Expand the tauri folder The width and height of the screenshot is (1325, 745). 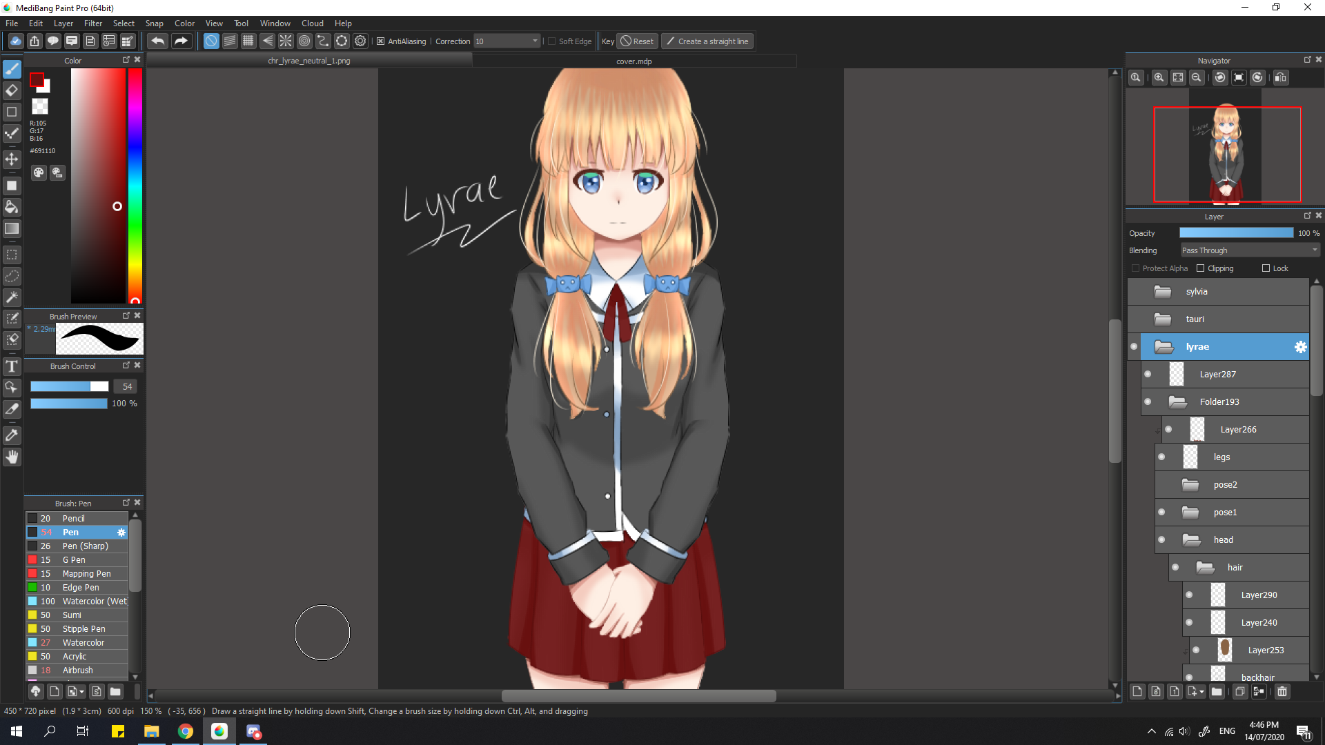coord(1163,319)
